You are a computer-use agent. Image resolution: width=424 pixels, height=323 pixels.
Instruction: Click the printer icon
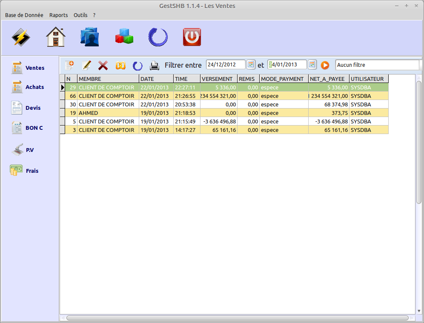click(155, 66)
